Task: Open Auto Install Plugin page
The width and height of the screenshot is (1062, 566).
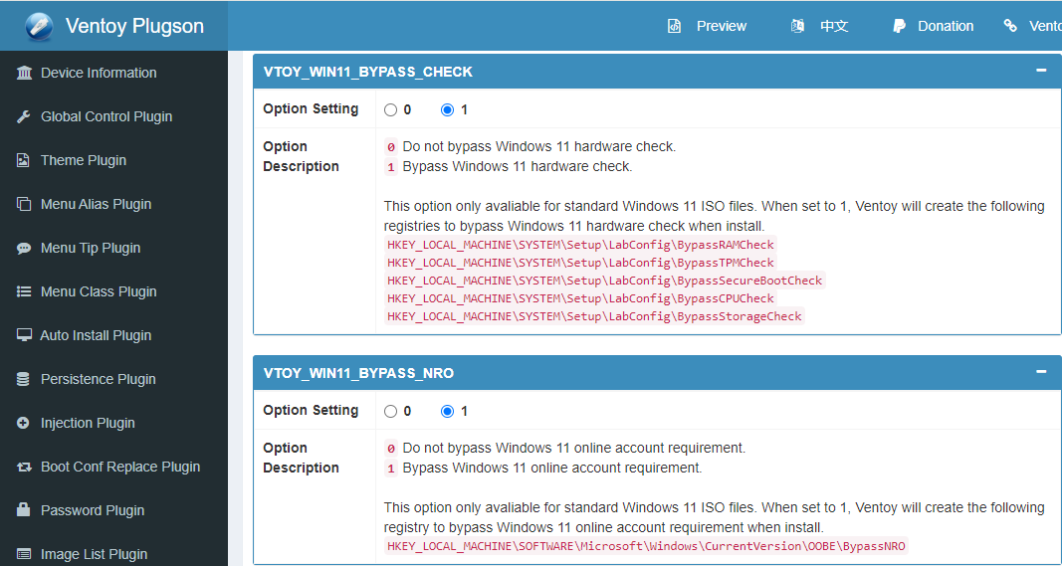Action: [x=96, y=335]
